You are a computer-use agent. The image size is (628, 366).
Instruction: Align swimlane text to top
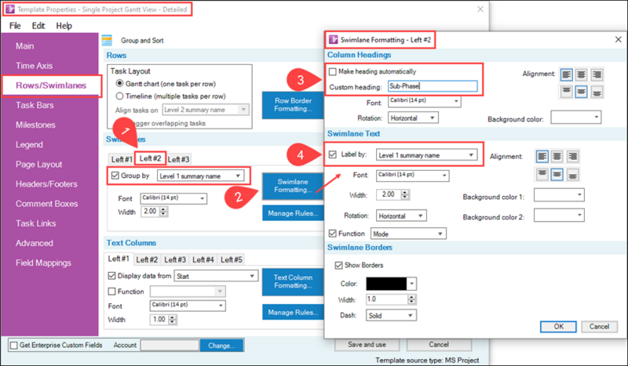pyautogui.click(x=542, y=175)
